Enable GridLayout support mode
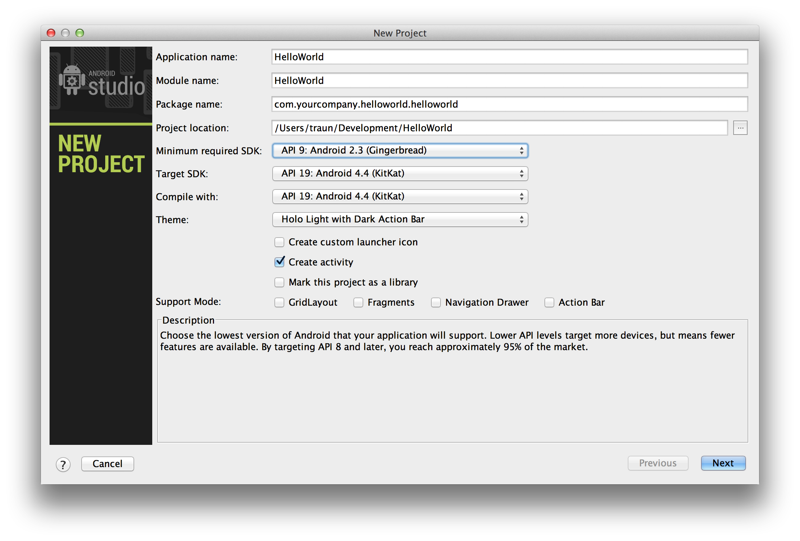 click(279, 302)
